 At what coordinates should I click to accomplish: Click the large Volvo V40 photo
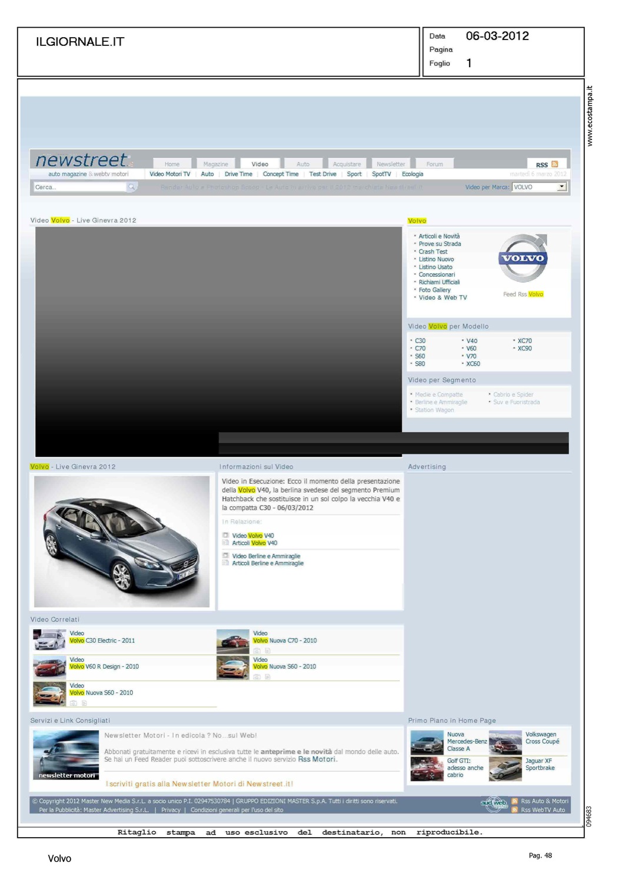122,542
